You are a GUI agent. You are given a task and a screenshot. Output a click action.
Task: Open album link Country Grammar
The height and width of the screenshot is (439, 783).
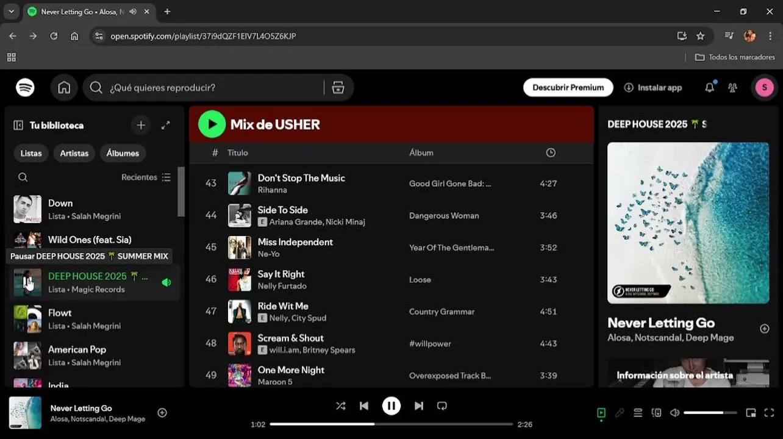point(442,312)
